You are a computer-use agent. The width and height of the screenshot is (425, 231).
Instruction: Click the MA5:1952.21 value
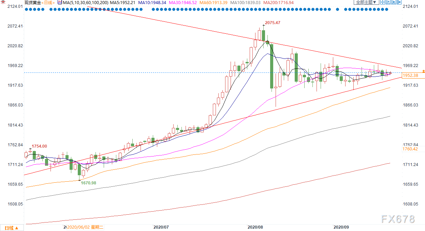(123, 2)
